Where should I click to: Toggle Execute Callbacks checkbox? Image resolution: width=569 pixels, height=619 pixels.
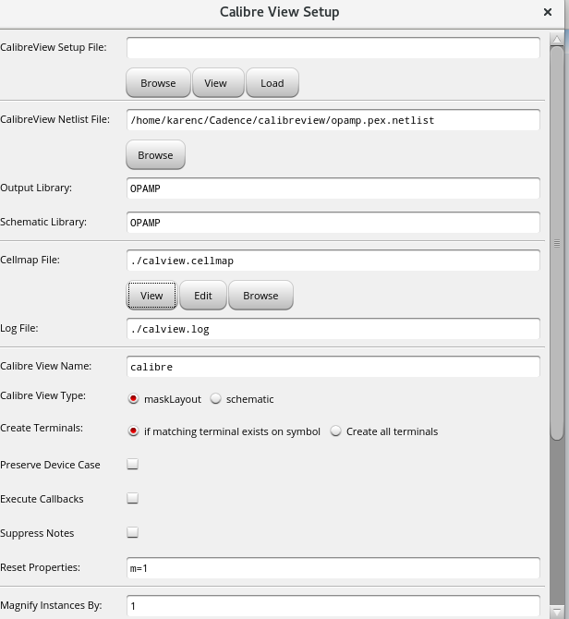coord(133,499)
